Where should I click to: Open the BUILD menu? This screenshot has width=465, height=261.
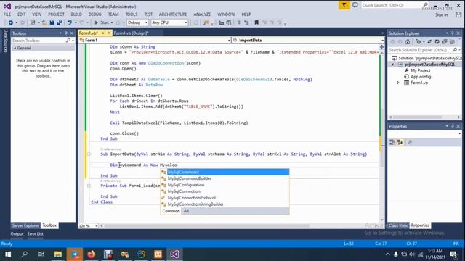(76, 14)
